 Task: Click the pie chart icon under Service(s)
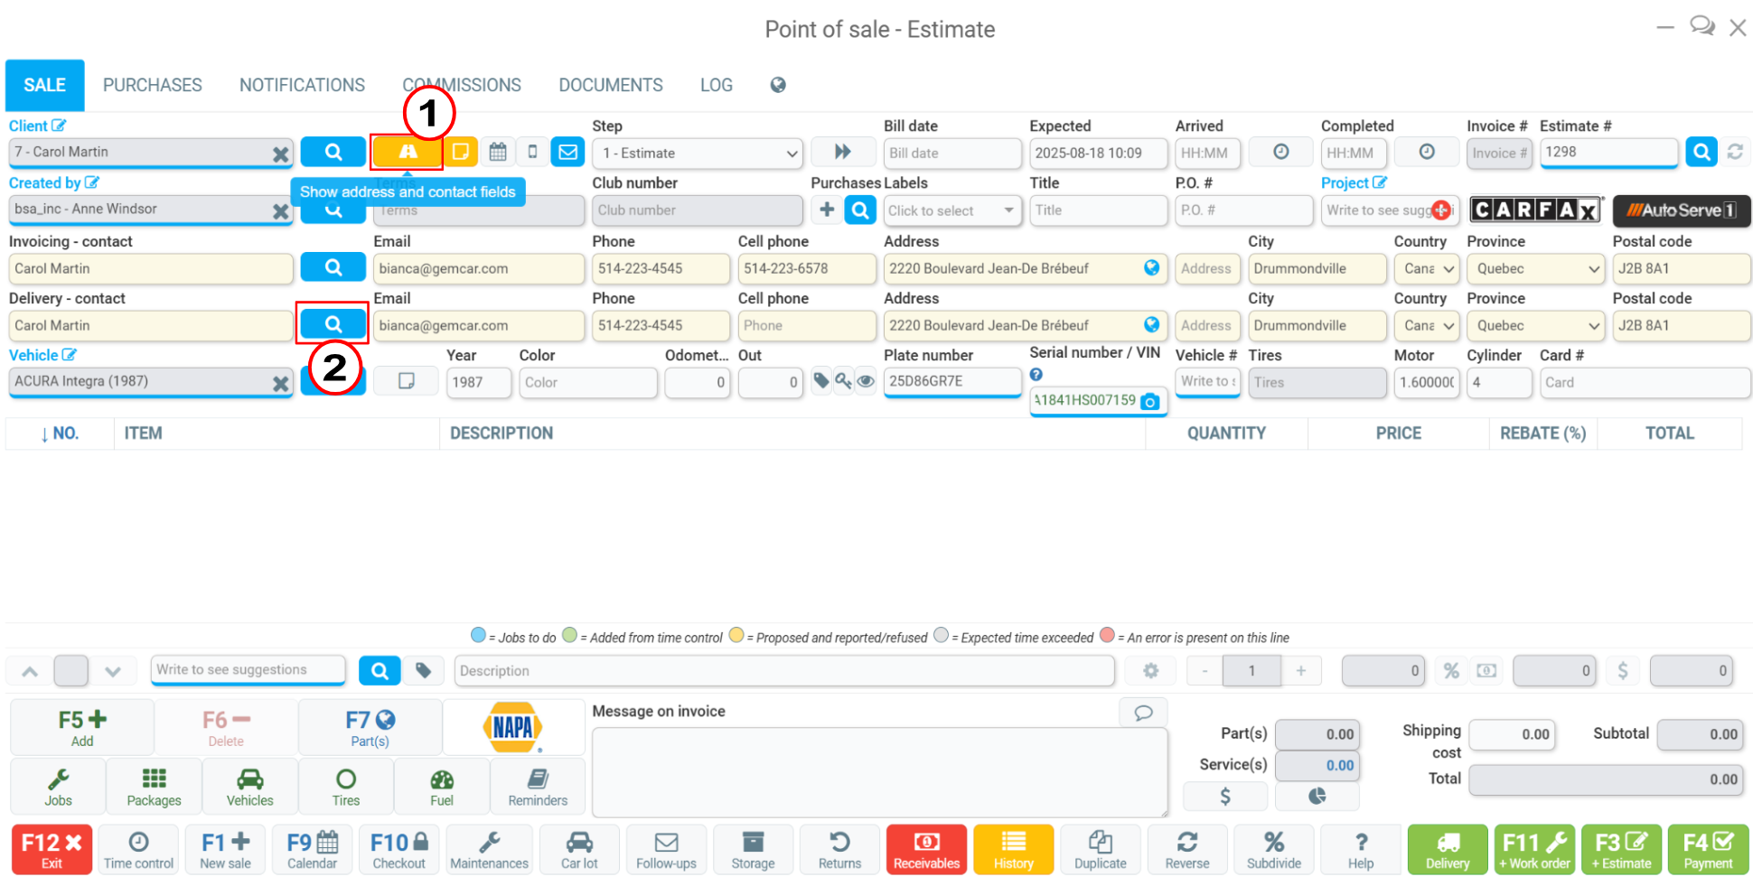(1317, 796)
